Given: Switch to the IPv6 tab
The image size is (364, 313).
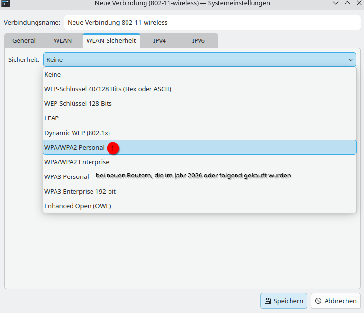Looking at the screenshot, I should 198,41.
